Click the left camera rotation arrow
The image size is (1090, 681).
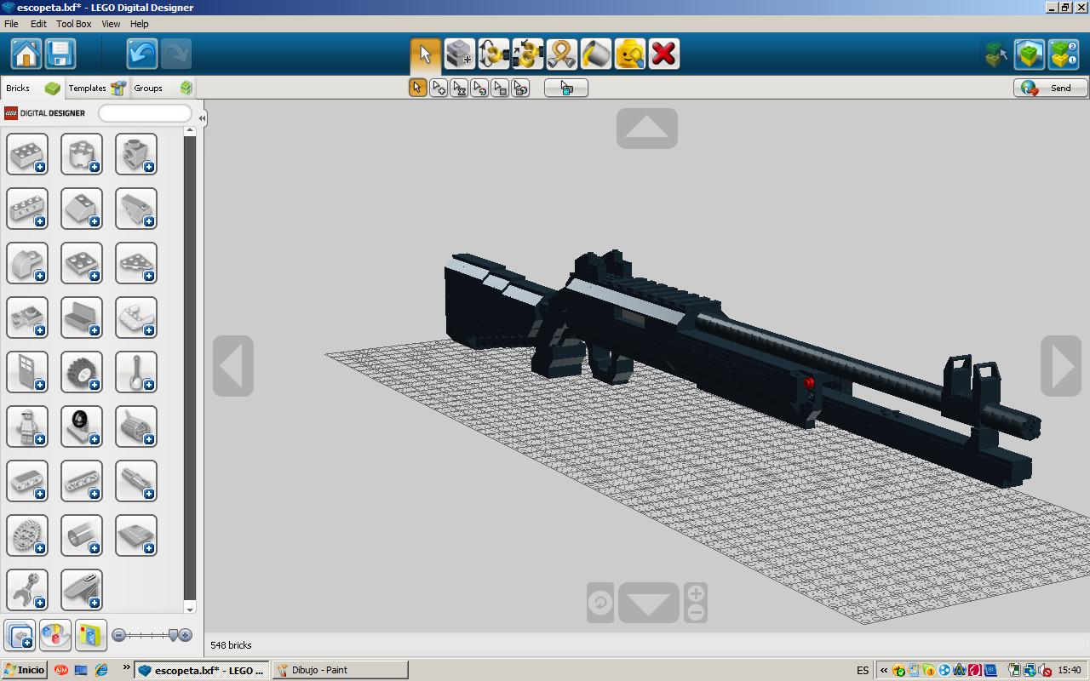tap(232, 366)
